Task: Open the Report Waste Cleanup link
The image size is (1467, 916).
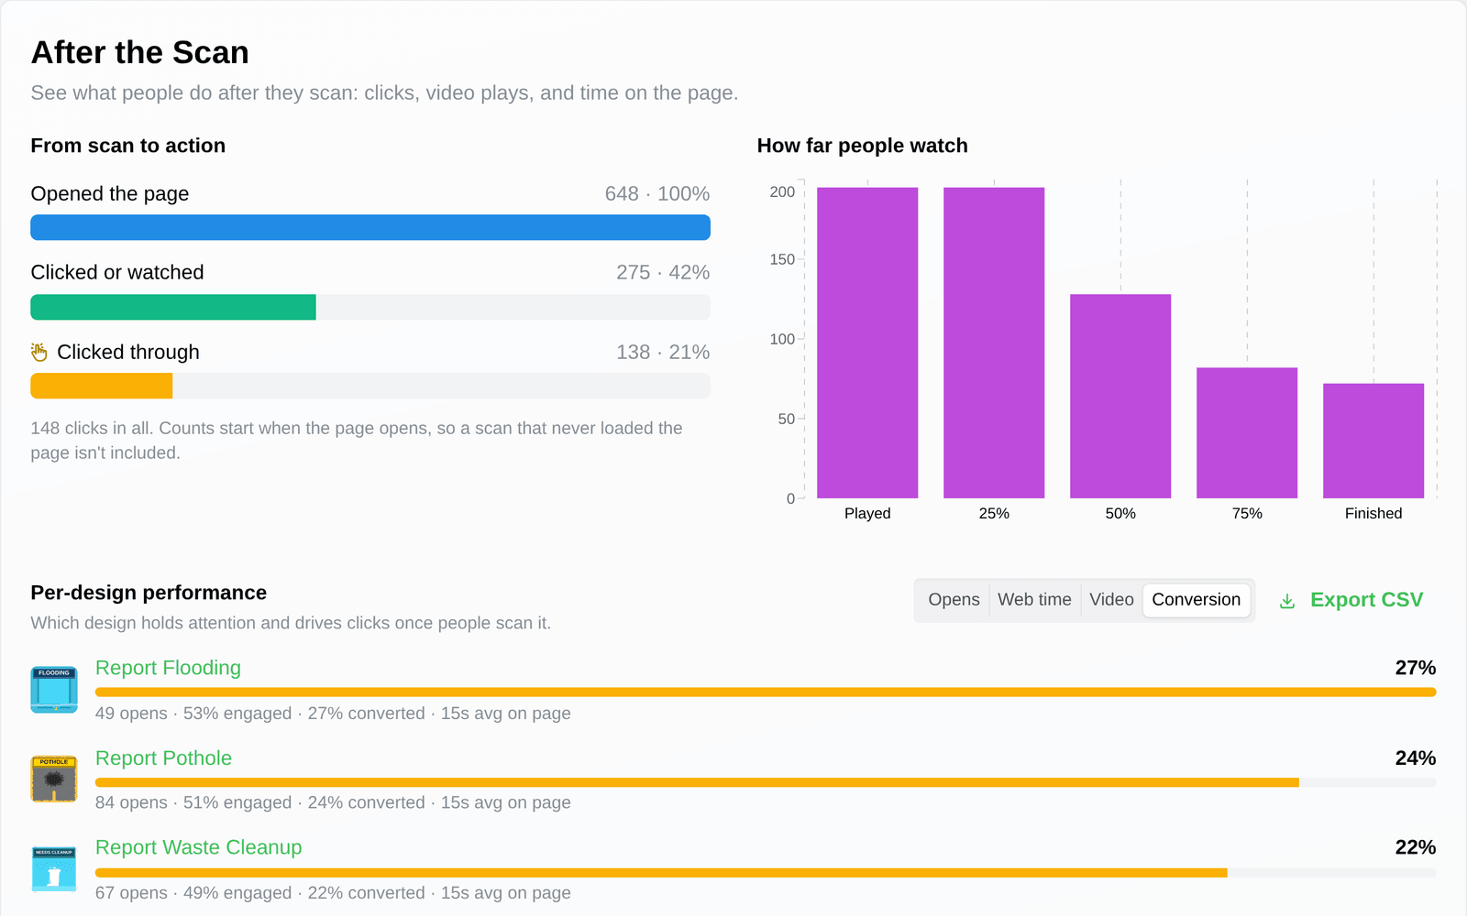Action: [198, 847]
